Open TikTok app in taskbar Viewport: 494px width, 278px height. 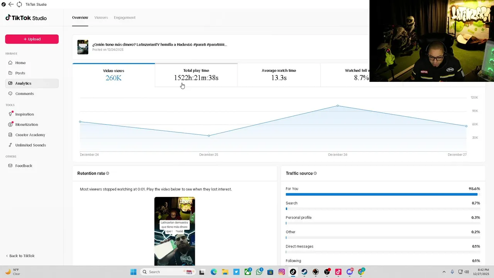(x=293, y=272)
